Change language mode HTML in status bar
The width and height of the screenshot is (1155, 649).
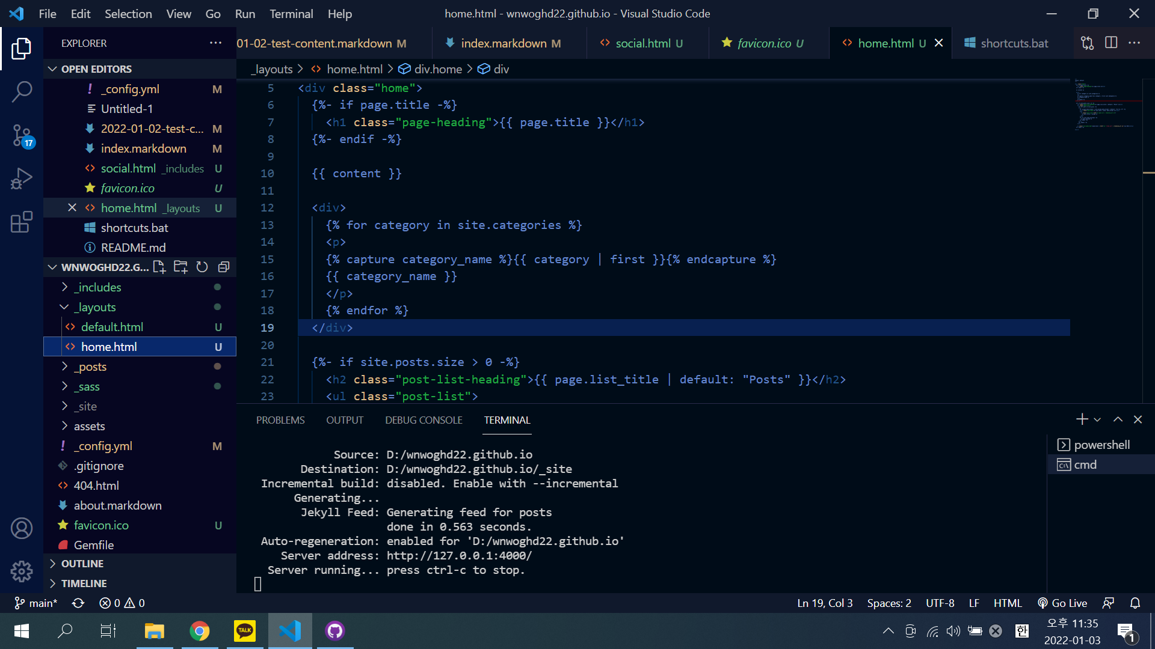1008,603
